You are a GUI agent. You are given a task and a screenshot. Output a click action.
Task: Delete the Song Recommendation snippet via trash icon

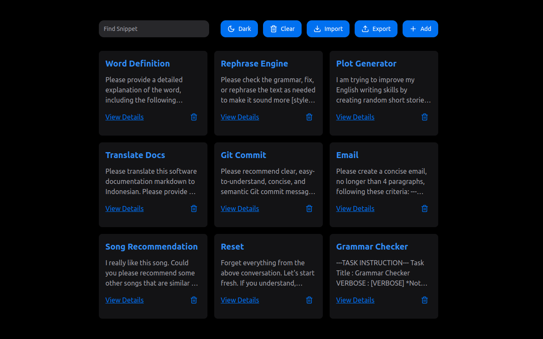[194, 300]
